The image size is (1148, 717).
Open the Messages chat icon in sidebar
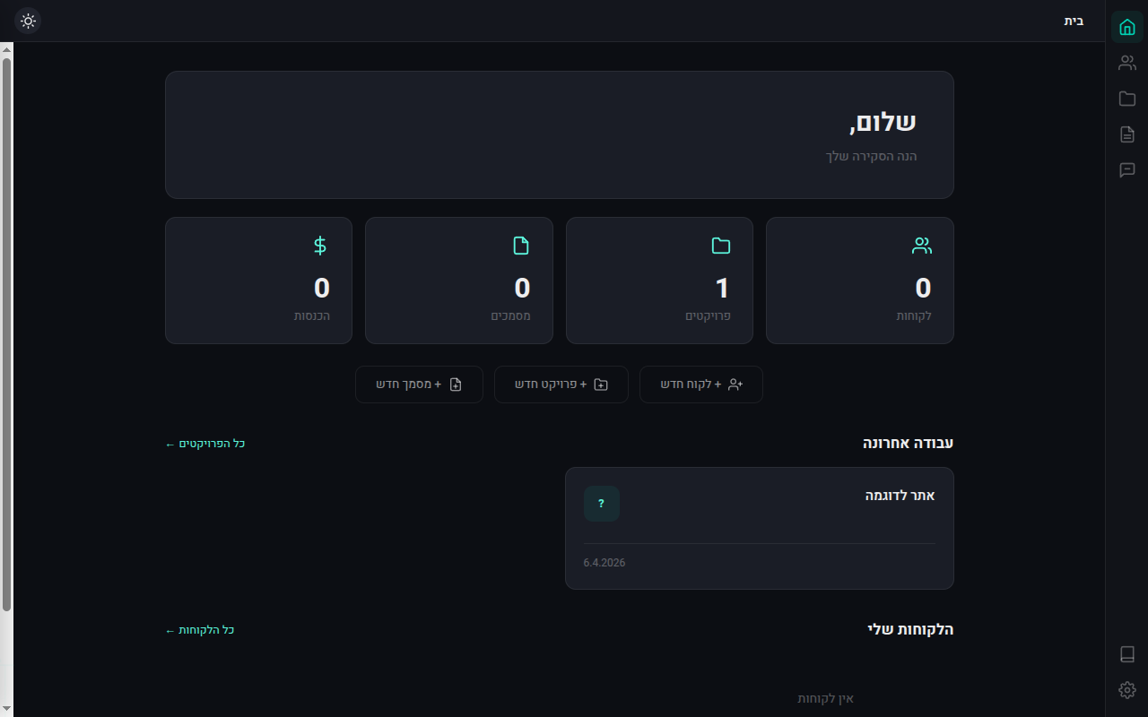point(1127,170)
